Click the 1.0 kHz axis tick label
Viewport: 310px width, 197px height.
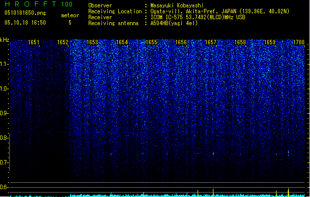click(4, 89)
